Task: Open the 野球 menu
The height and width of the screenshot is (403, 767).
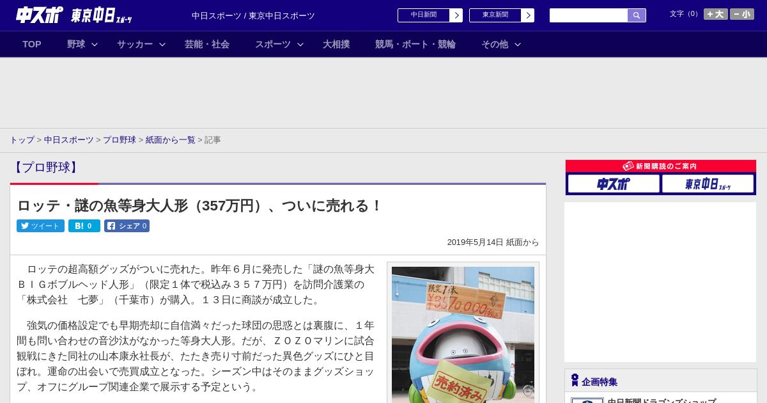Action: 76,44
